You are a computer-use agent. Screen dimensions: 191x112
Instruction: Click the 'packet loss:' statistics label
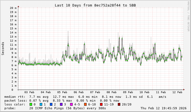pyautogui.click(x=15, y=101)
